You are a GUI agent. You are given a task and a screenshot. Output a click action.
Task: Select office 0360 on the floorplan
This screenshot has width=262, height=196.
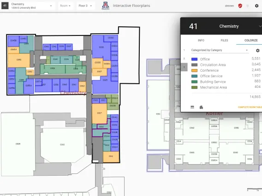65,85
